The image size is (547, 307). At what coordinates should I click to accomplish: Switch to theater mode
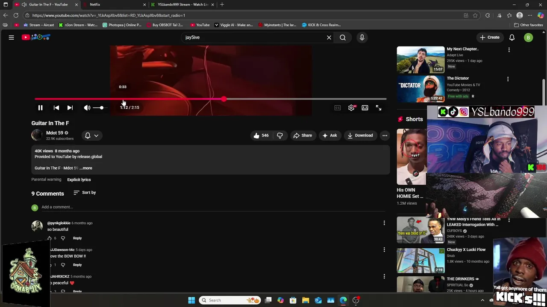coord(365,108)
